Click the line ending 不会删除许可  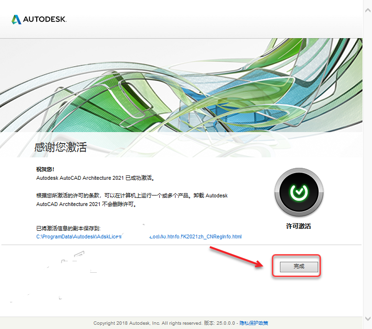tap(87, 204)
